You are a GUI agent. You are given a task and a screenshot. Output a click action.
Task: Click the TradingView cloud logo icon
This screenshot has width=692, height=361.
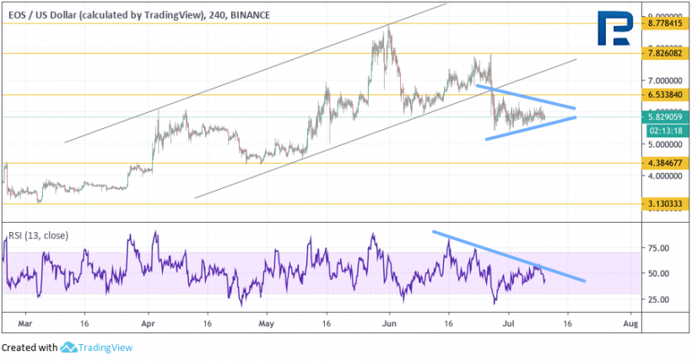click(69, 348)
